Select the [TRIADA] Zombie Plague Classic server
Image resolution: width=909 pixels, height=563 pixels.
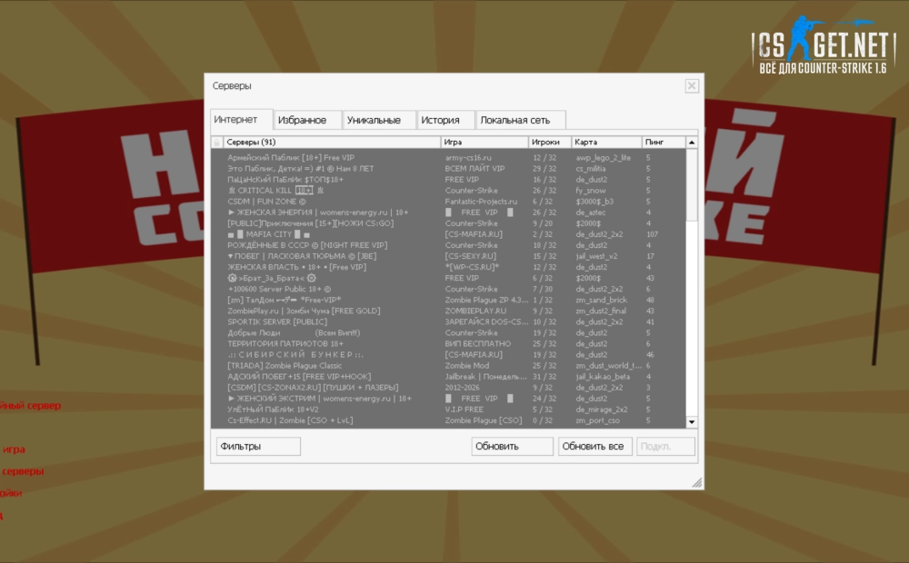point(449,366)
